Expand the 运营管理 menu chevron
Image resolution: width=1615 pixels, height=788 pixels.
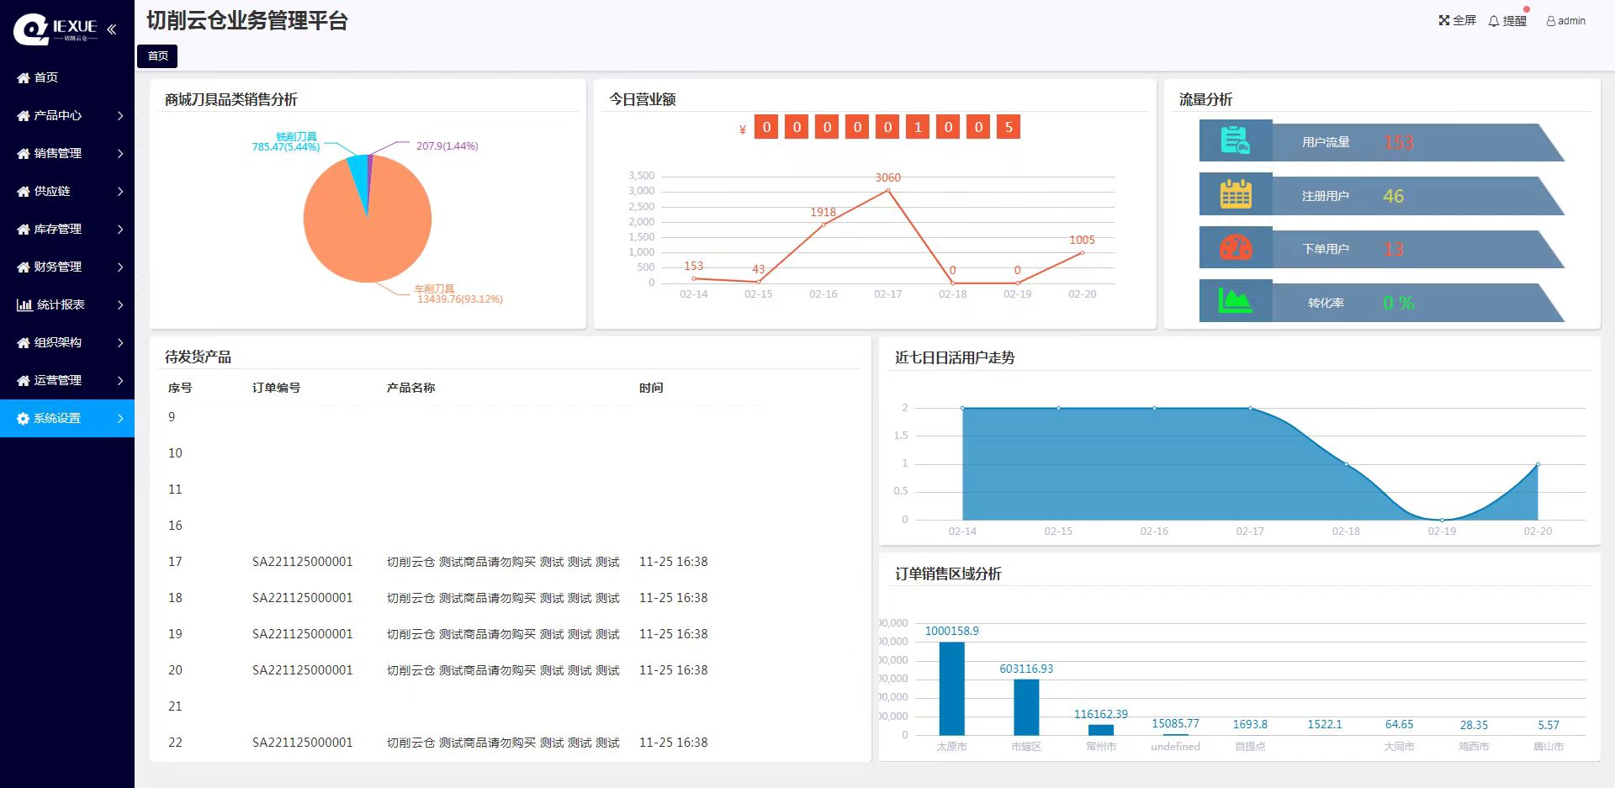[120, 380]
